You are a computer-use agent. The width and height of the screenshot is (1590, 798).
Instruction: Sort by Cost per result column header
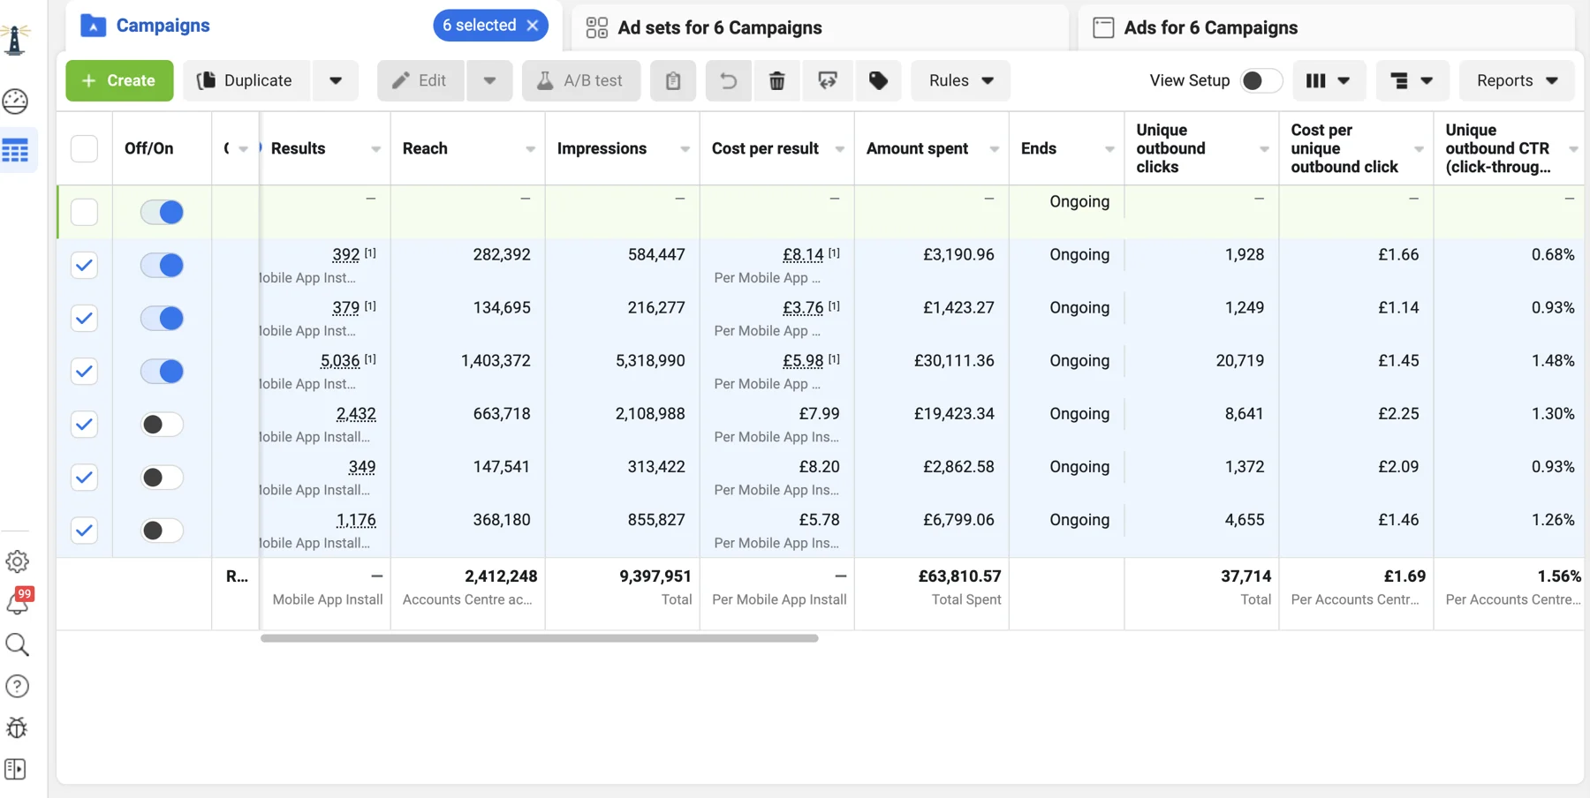[765, 148]
